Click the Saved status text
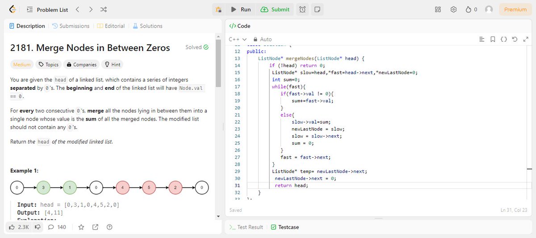The image size is (536, 238). [x=235, y=210]
